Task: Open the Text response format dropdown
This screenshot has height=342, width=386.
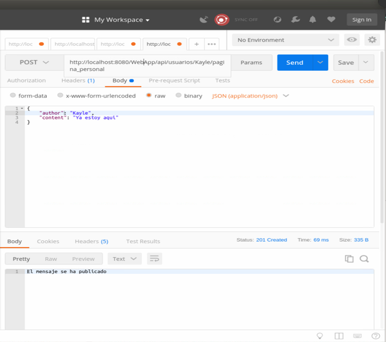Action: click(x=125, y=259)
